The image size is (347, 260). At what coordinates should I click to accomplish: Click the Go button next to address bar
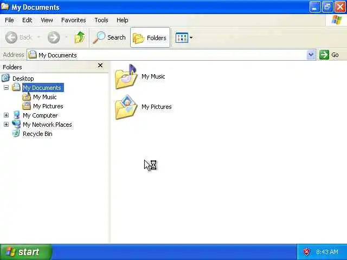pos(329,55)
